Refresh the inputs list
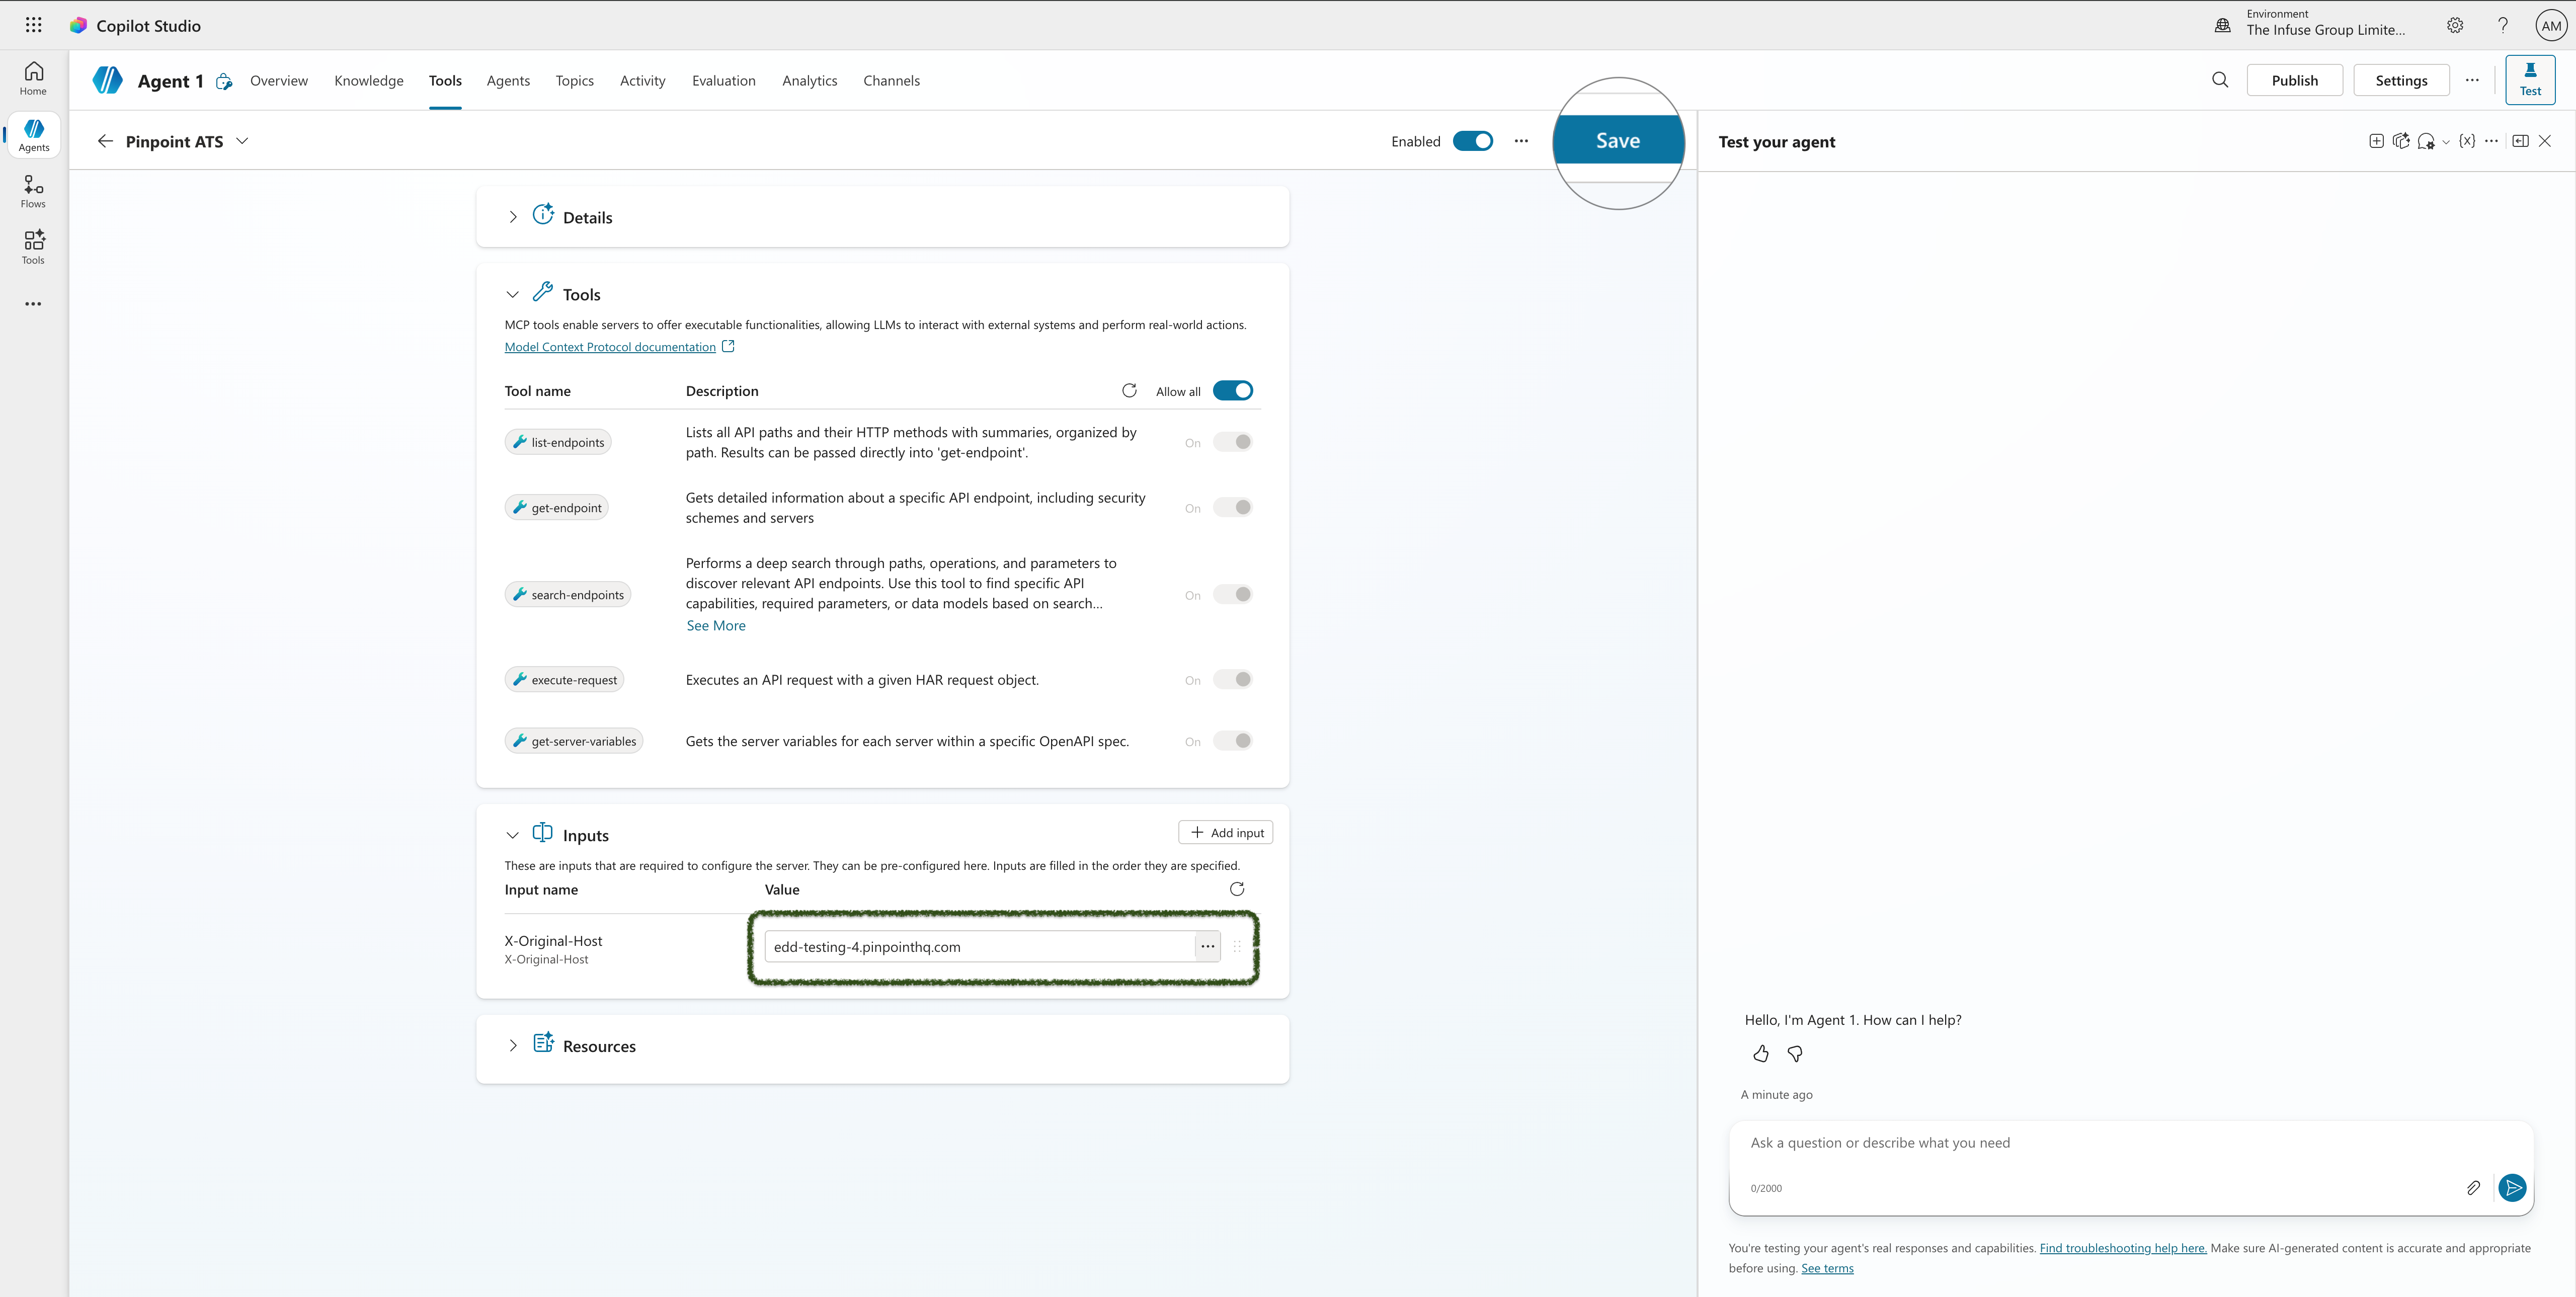This screenshot has width=2576, height=1297. tap(1237, 889)
